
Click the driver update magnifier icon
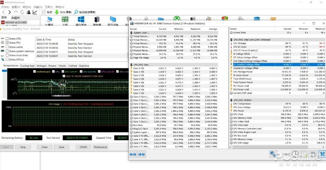76,12
